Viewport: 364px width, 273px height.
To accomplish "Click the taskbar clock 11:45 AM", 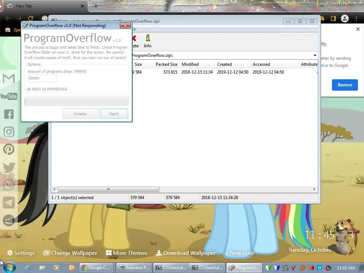I will [x=346, y=268].
